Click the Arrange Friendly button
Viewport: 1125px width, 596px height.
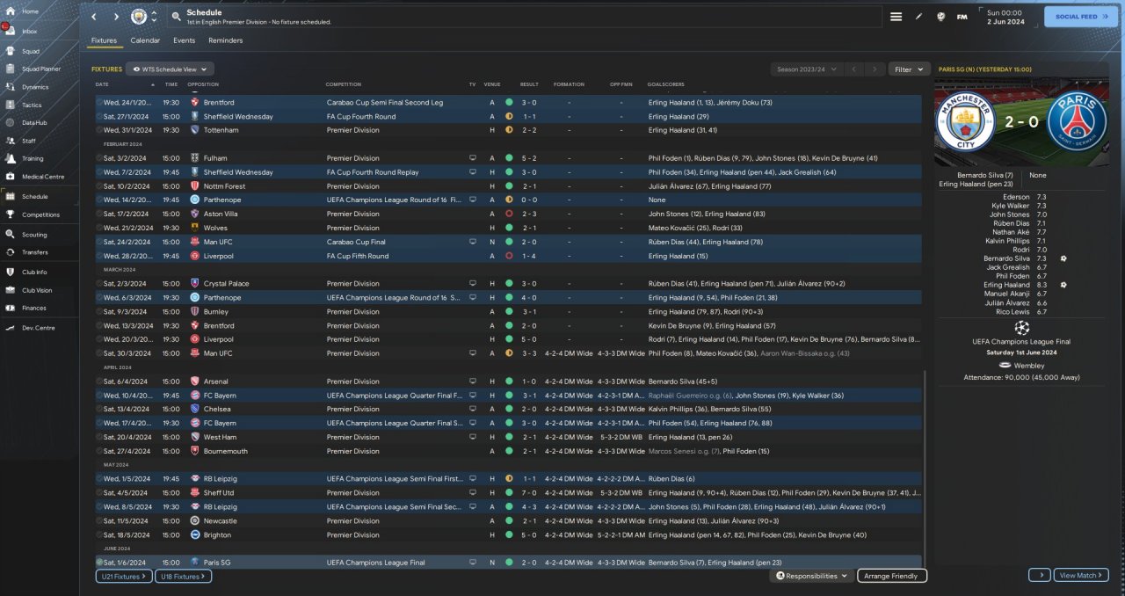[891, 576]
